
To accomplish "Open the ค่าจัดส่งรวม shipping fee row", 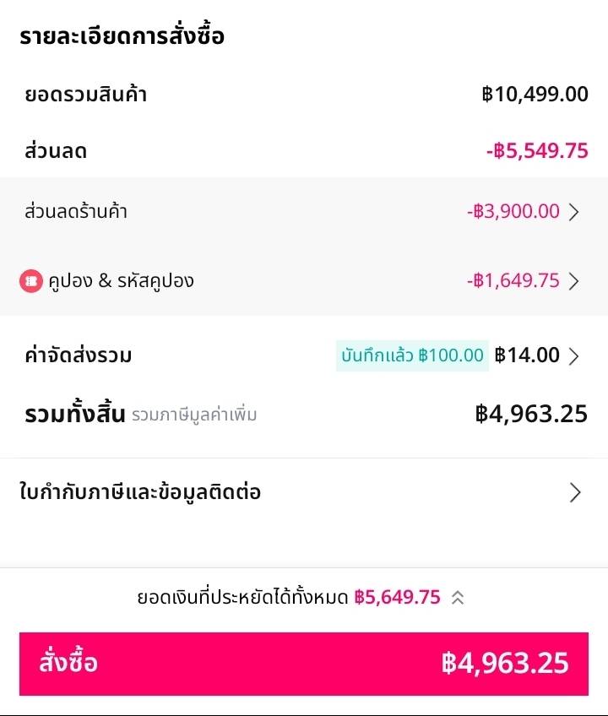I will coord(79,355).
